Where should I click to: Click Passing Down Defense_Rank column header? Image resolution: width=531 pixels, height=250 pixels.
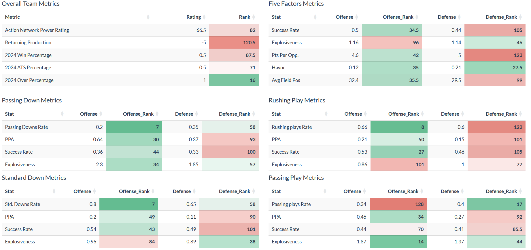[234, 114]
